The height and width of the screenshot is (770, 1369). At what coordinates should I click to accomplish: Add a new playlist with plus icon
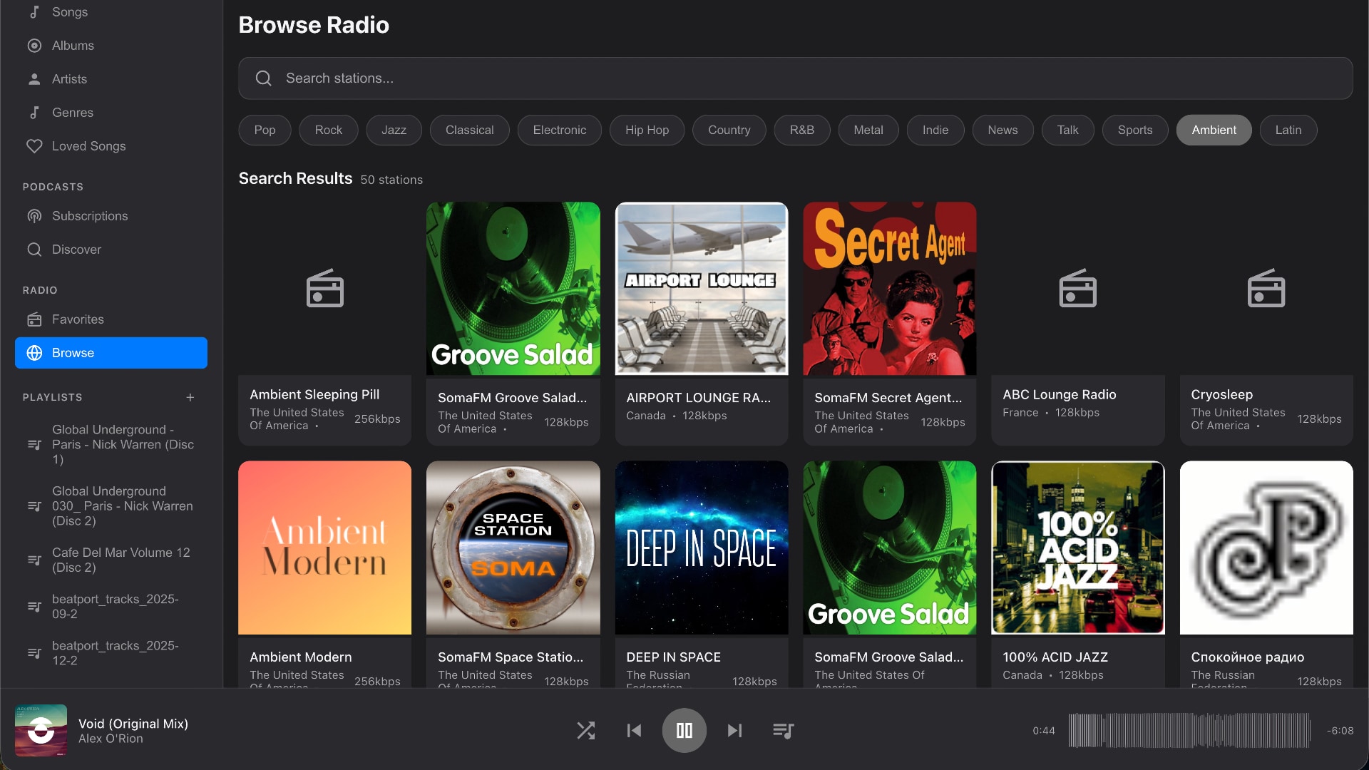point(190,397)
